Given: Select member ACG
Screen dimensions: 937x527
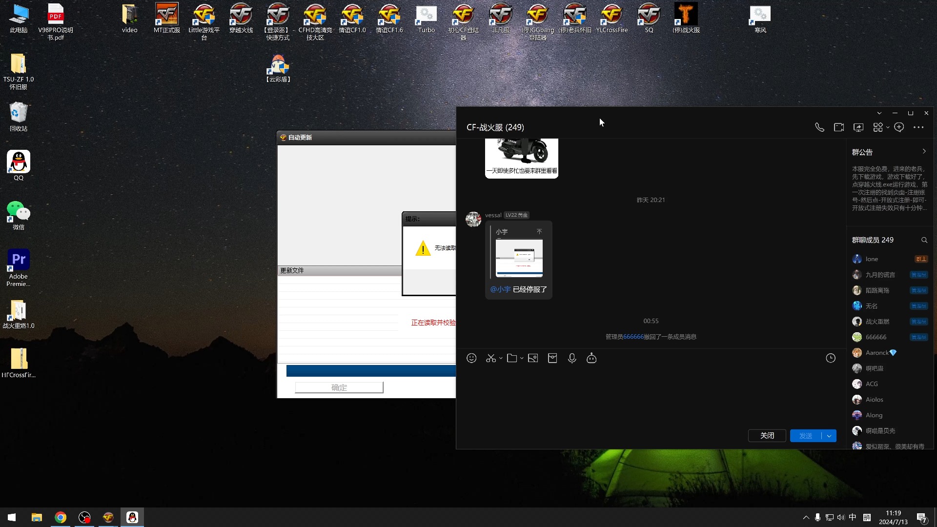Looking at the screenshot, I should click(890, 384).
